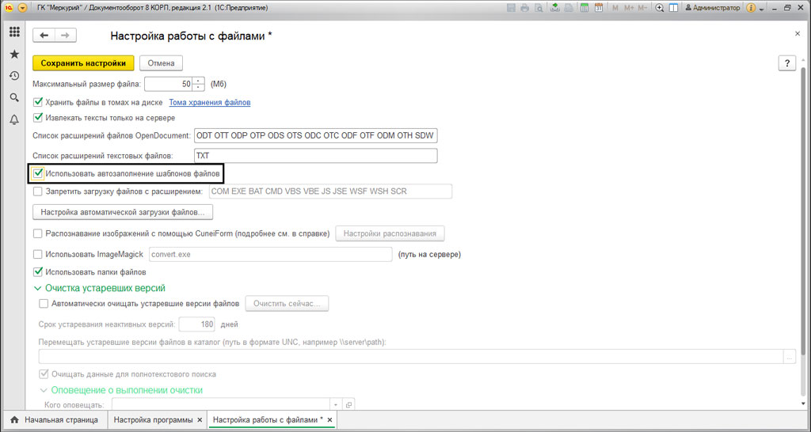Viewport: 811px width, 432px height.
Task: Click the zoom magnifier icon in title bar
Action: (659, 8)
